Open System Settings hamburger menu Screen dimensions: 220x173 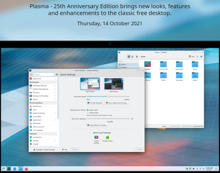pyautogui.click(x=57, y=74)
